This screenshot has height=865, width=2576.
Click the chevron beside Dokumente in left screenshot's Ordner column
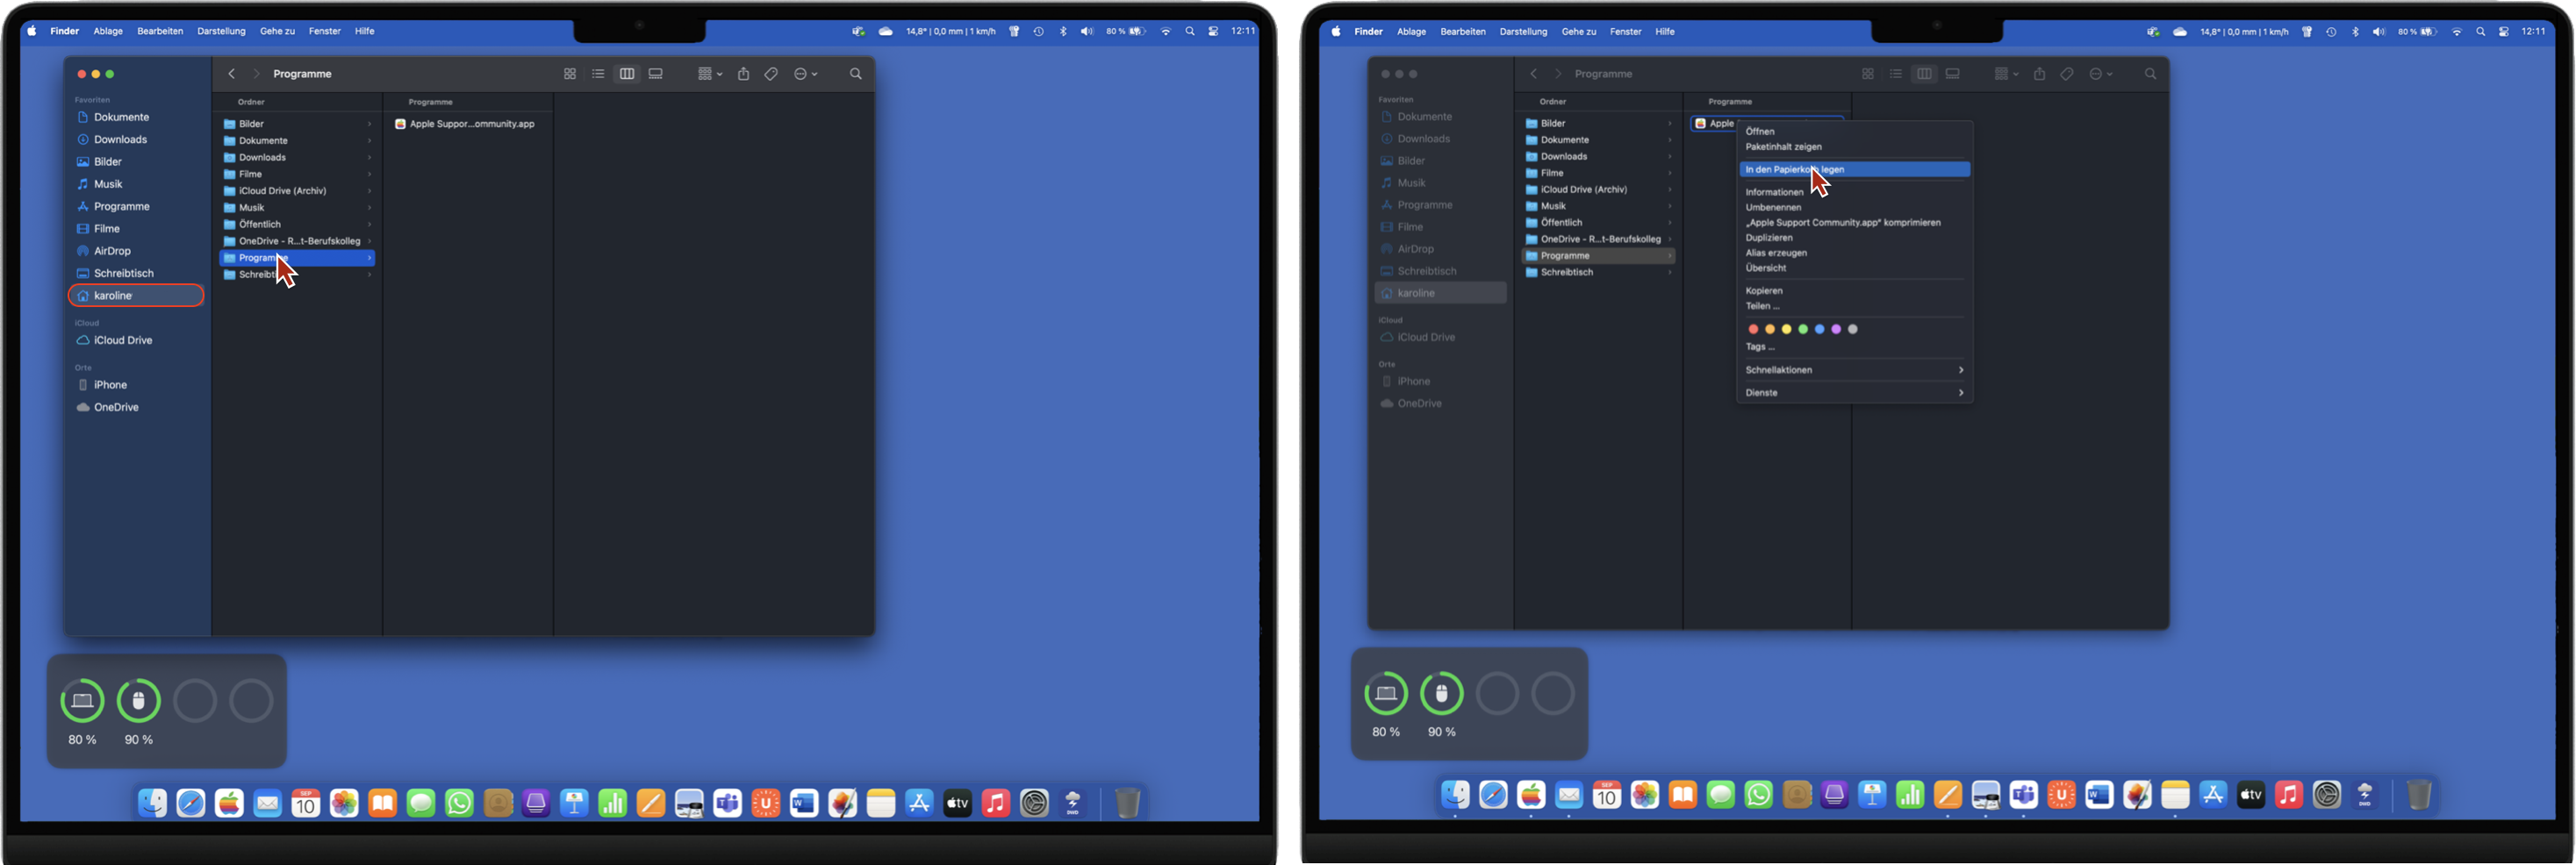coord(369,141)
